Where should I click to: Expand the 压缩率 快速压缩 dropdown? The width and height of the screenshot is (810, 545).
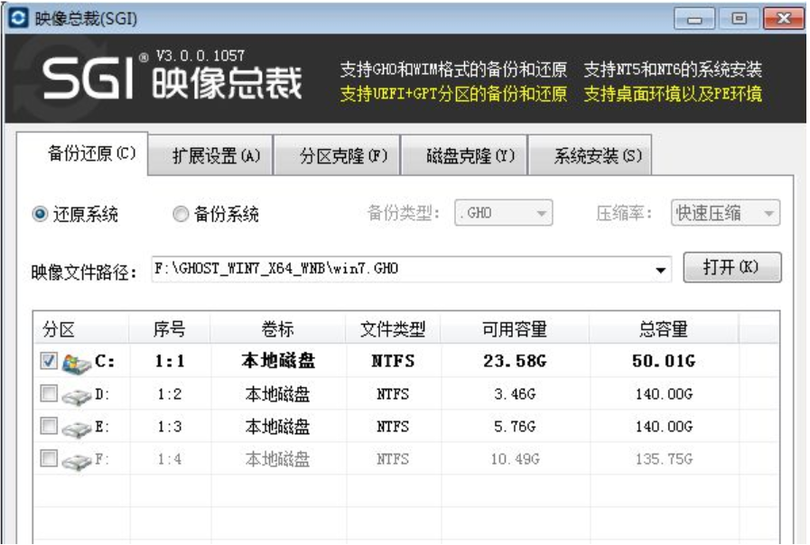point(725,214)
